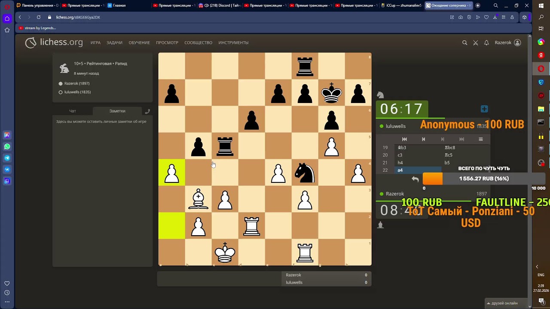Step back one move
This screenshot has width=550, height=309.
(423, 139)
